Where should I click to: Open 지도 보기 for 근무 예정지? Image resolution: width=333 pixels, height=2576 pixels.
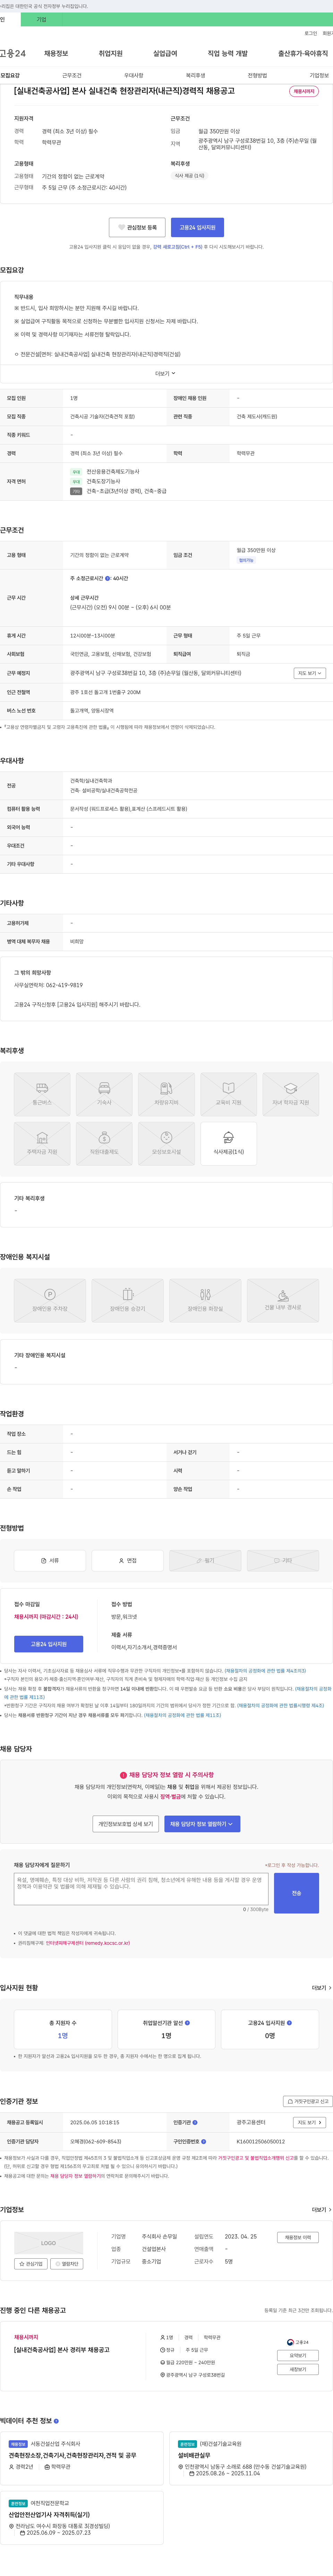pyautogui.click(x=310, y=673)
